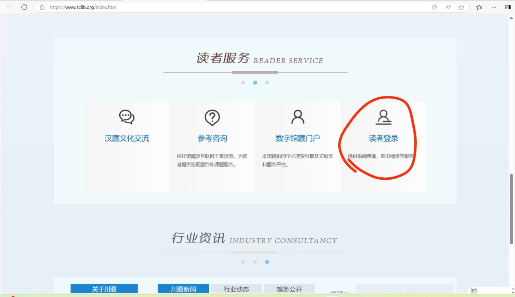The width and height of the screenshot is (515, 297).
Task: Open browser settings and more menu
Action: click(494, 7)
